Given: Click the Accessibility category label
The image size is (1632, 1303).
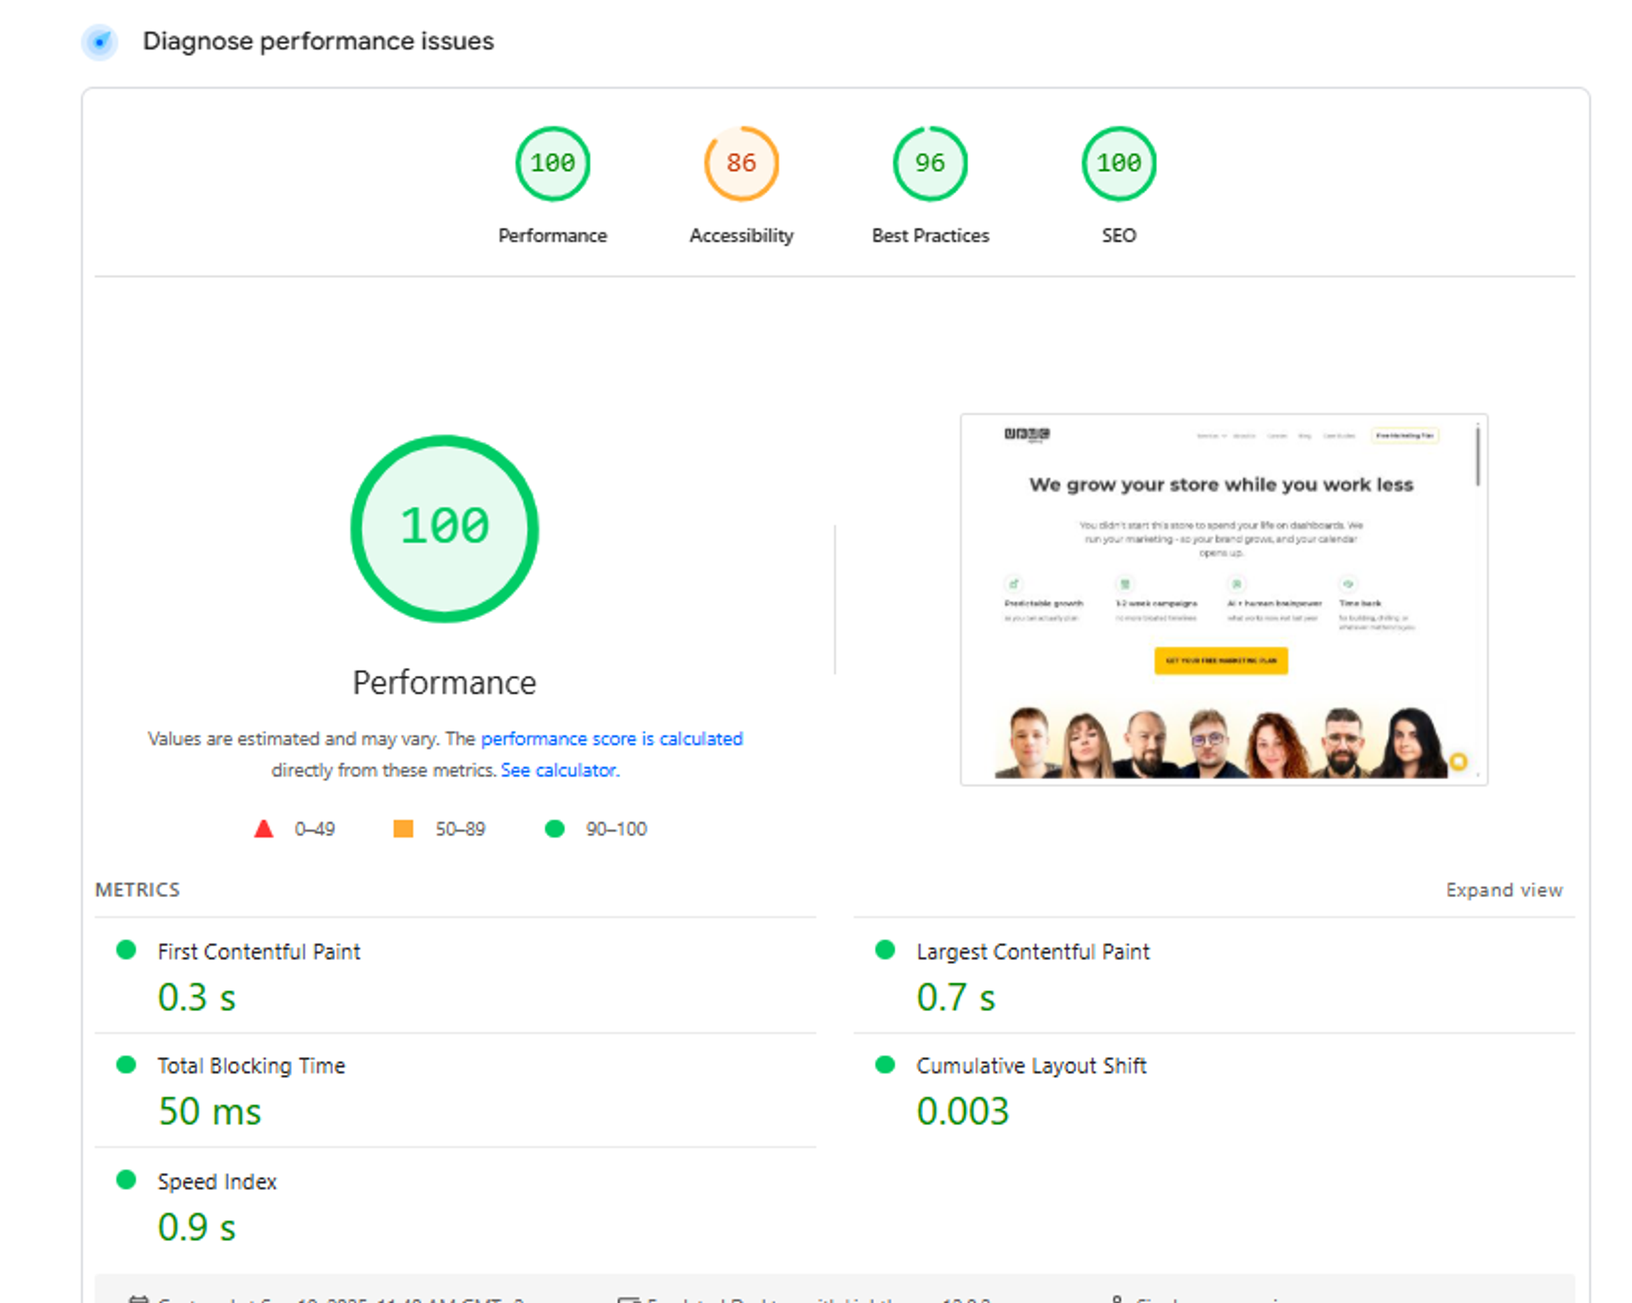Looking at the screenshot, I should click(x=741, y=235).
